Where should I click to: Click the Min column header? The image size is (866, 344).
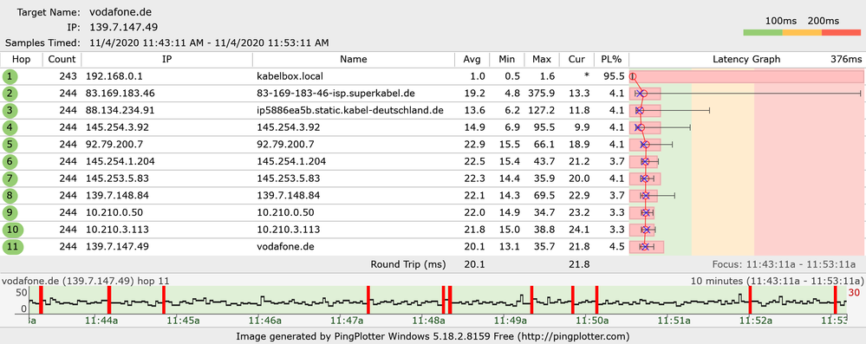pos(506,60)
